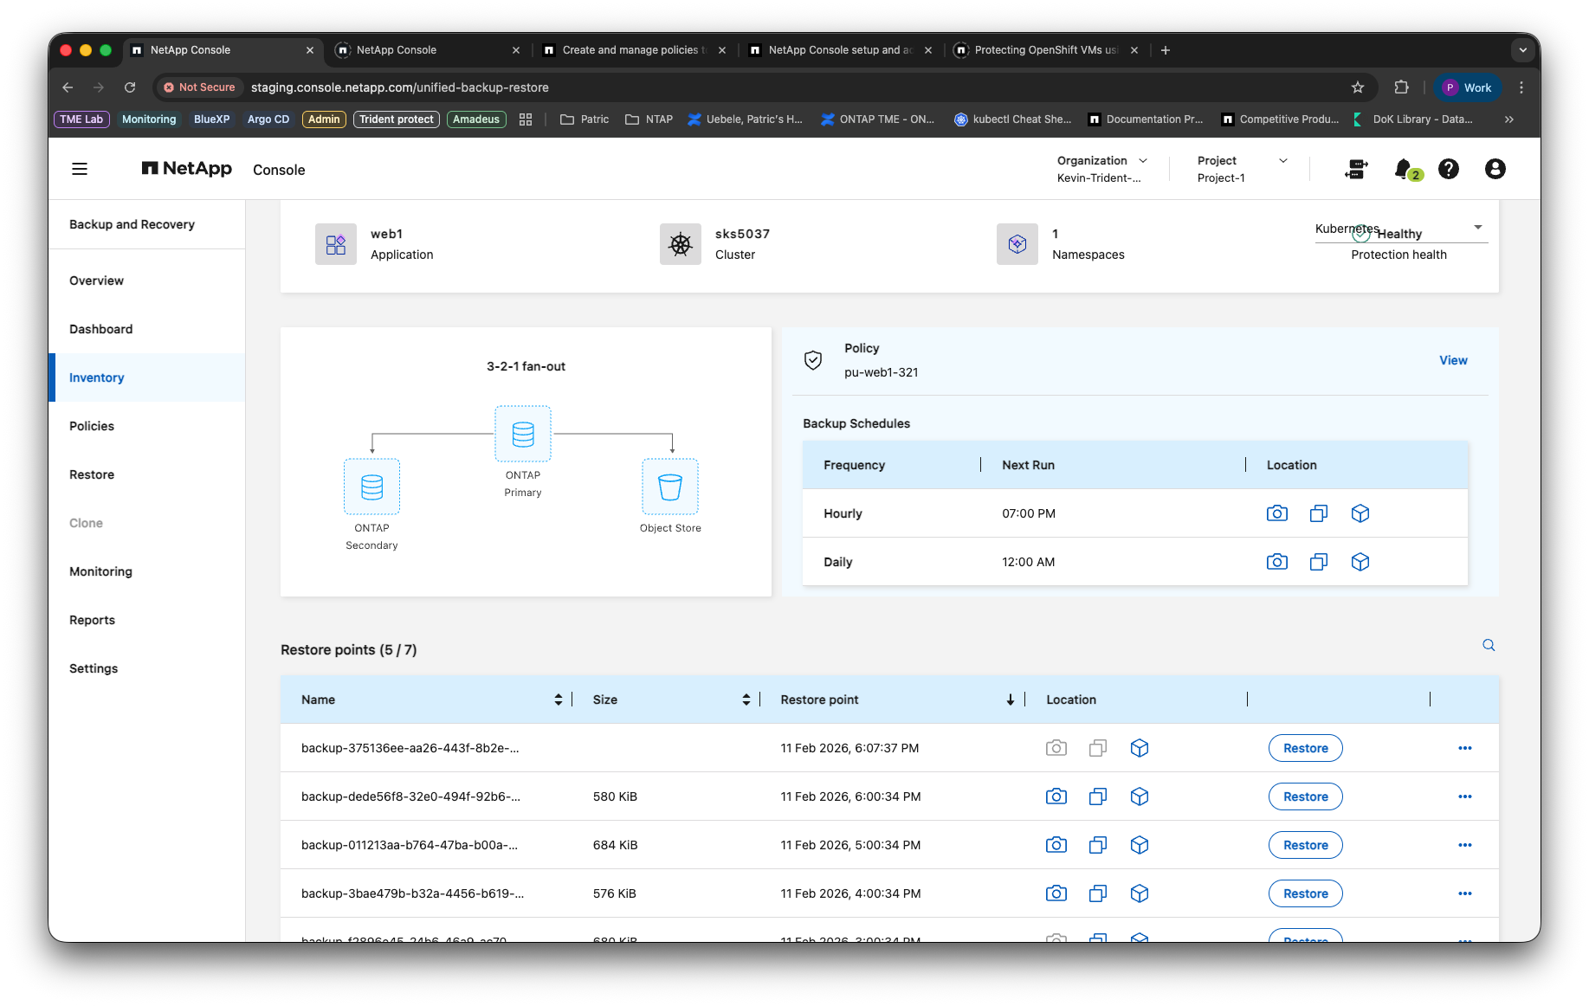Click the View link for policy pu-web1-321
This screenshot has width=1589, height=1006.
[1453, 360]
